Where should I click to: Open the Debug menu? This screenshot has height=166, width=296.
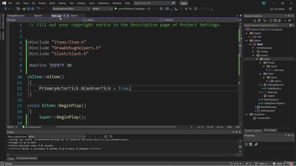pyautogui.click(x=62, y=3)
